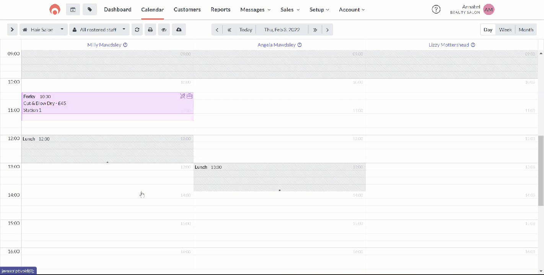Click the sales tag icon
The height and width of the screenshot is (275, 544).
pyautogui.click(x=90, y=10)
